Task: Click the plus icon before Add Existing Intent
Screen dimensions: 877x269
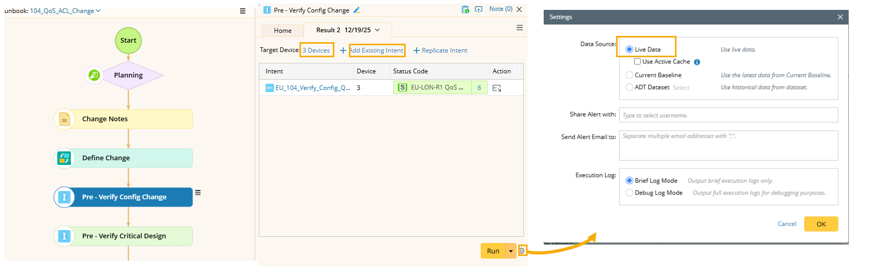Action: click(x=343, y=50)
